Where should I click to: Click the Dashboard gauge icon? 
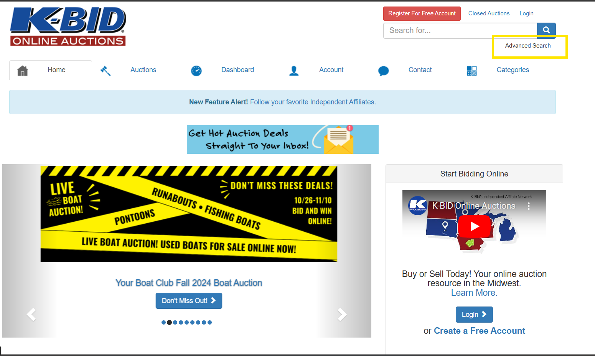click(x=196, y=71)
